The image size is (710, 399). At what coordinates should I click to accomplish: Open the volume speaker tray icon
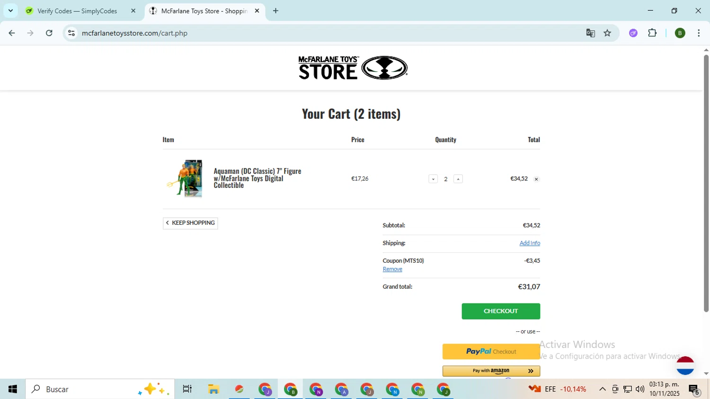(x=640, y=389)
